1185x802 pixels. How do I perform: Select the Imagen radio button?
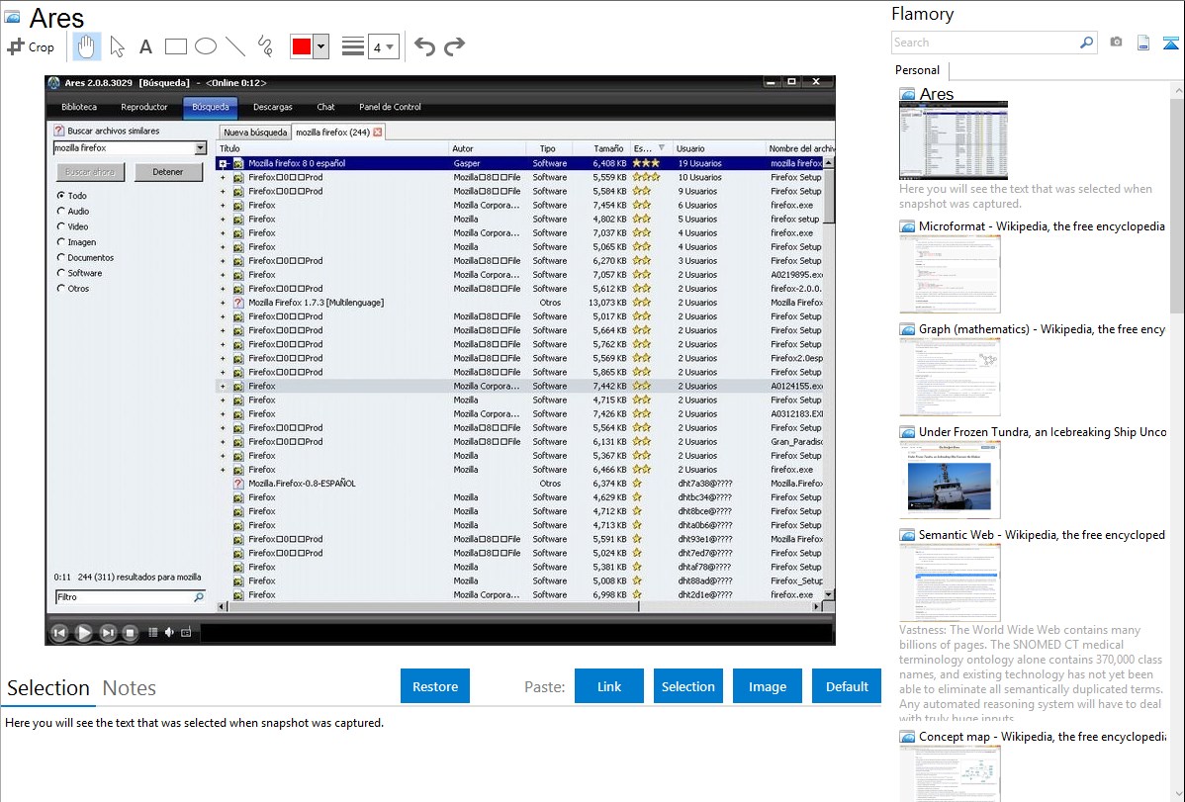[61, 242]
